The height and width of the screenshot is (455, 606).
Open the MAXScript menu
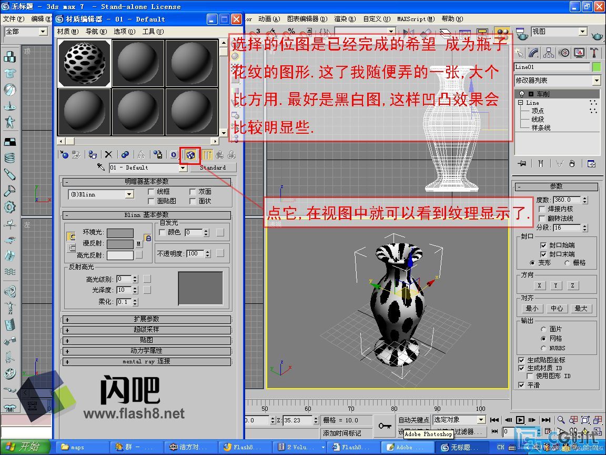coord(416,19)
